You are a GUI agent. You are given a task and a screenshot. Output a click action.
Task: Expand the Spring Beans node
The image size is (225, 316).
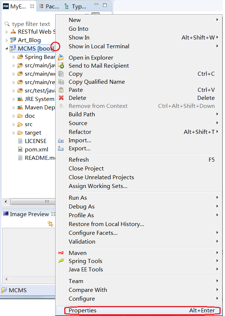coord(14,57)
